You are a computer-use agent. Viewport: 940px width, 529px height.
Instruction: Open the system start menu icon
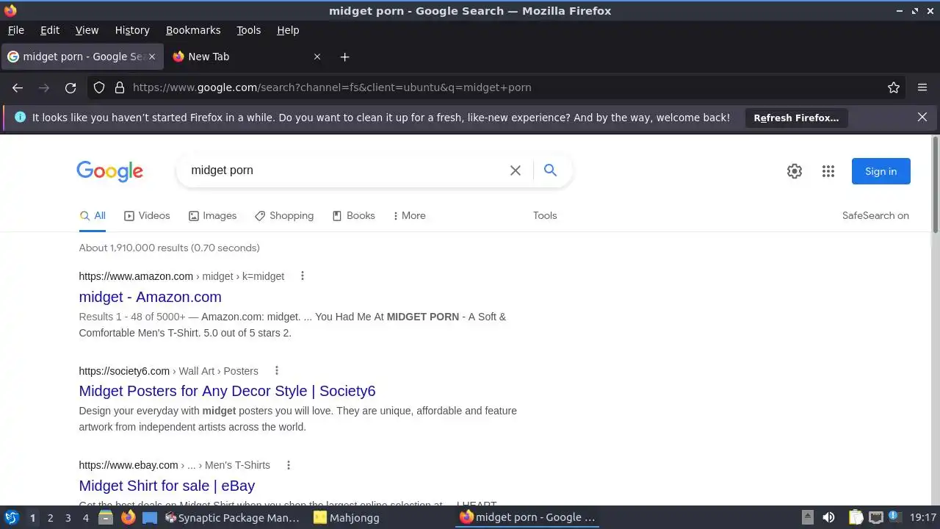(x=12, y=517)
